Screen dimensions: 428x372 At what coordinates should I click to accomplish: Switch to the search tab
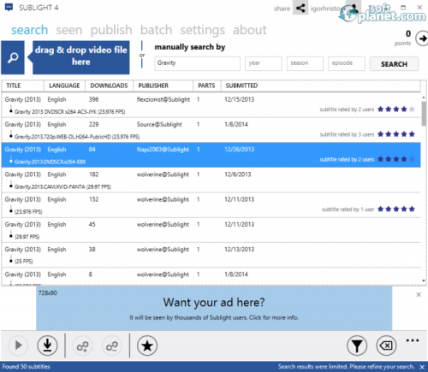pyautogui.click(x=29, y=30)
